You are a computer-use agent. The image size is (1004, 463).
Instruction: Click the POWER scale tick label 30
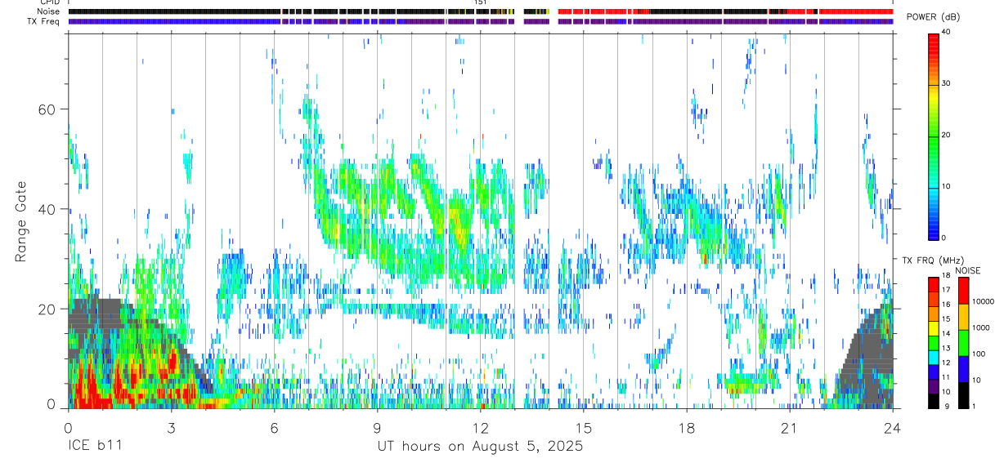tap(945, 83)
